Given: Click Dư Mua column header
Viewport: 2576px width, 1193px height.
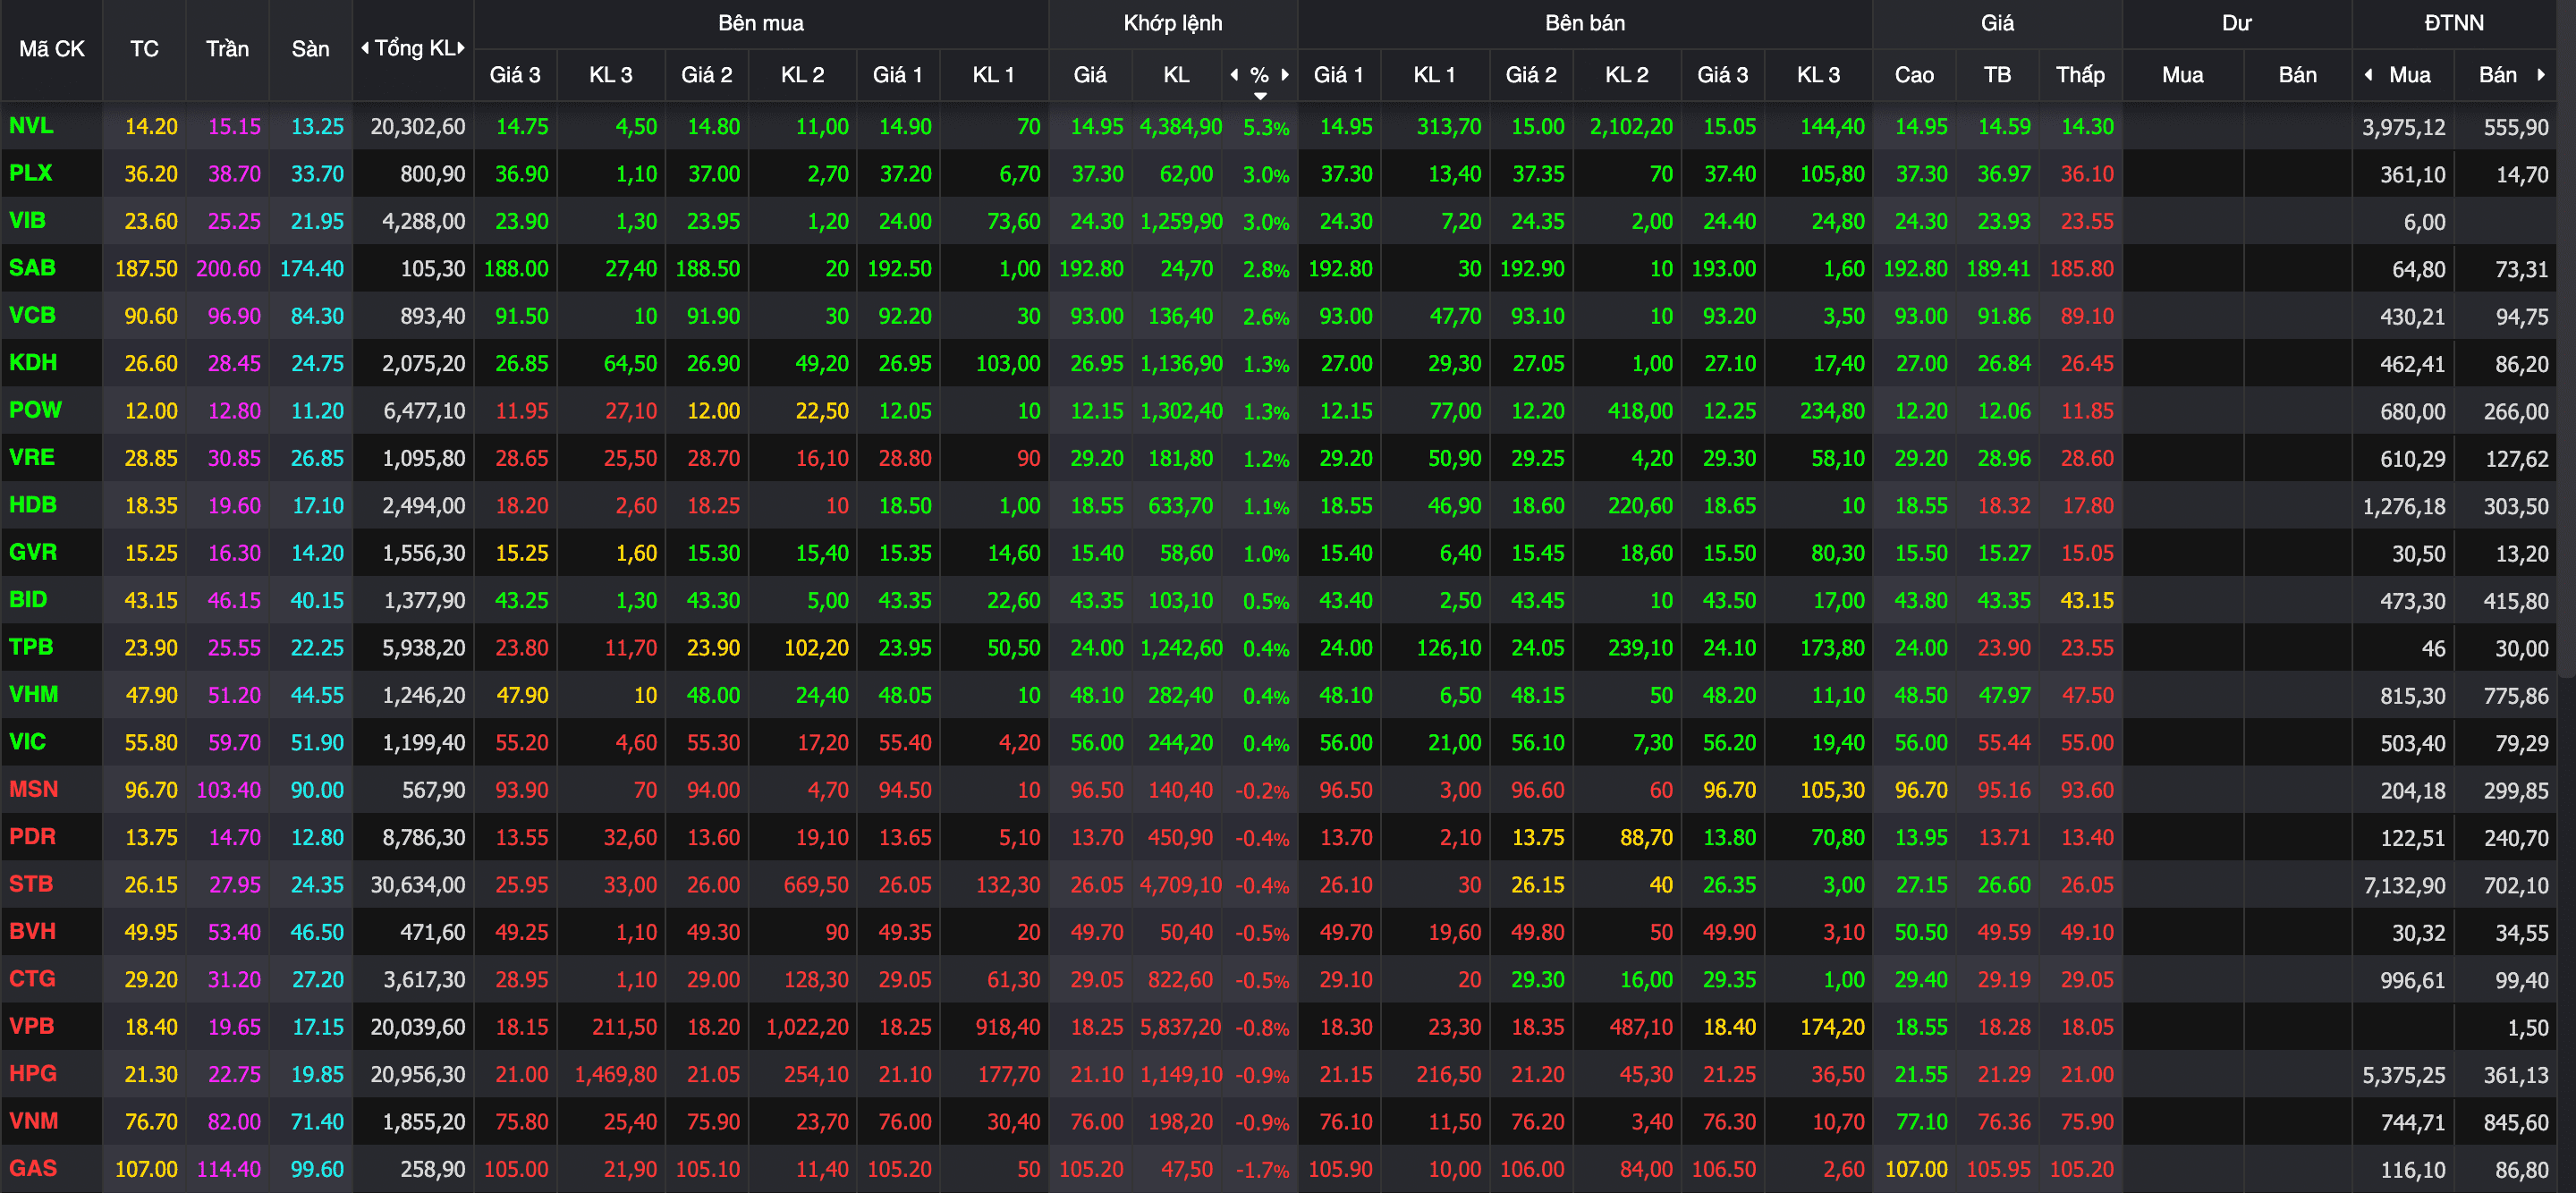Looking at the screenshot, I should tap(2182, 74).
